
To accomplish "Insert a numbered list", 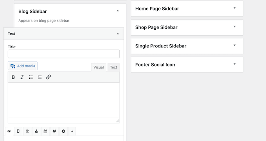I will point(40,77).
